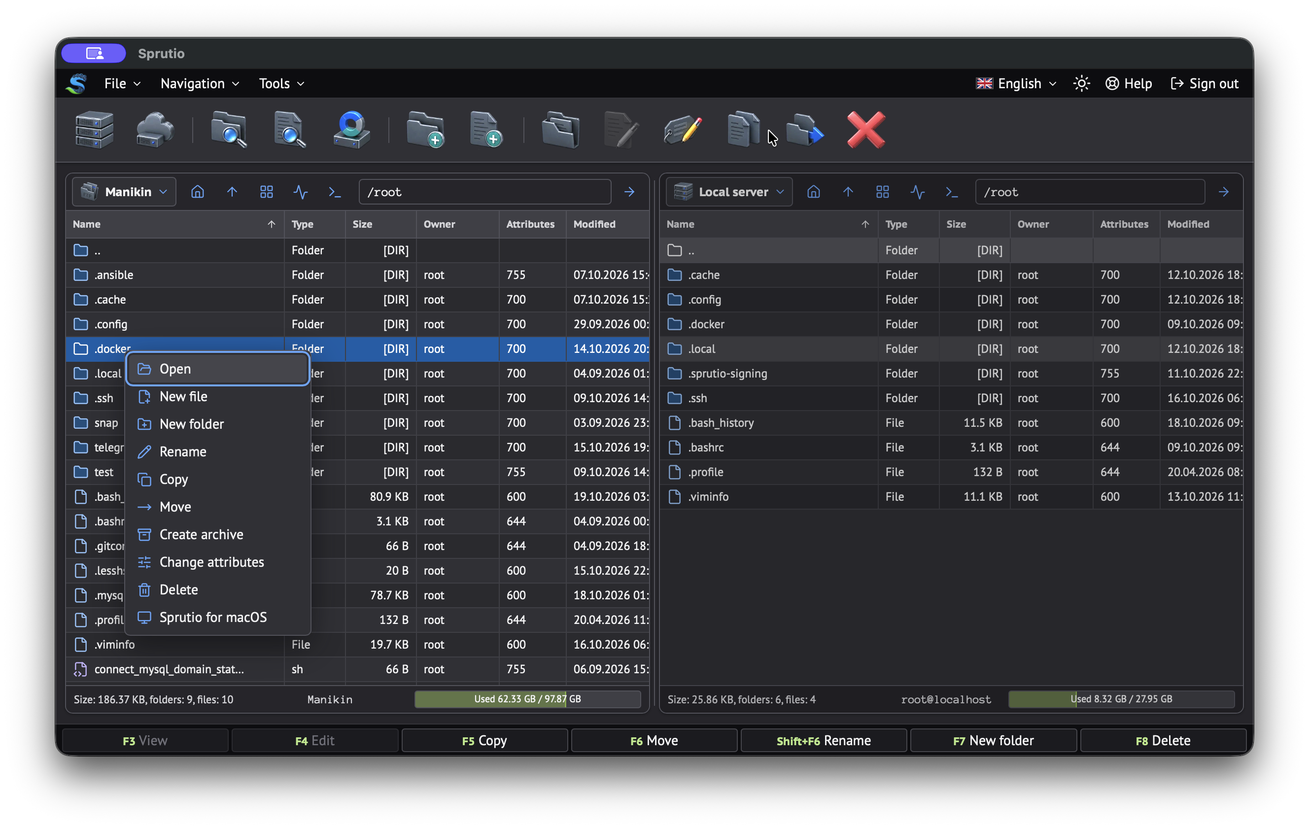Viewport: 1309px width, 829px height.
Task: Click the new file toolbar icon with plus
Action: [x=486, y=130]
